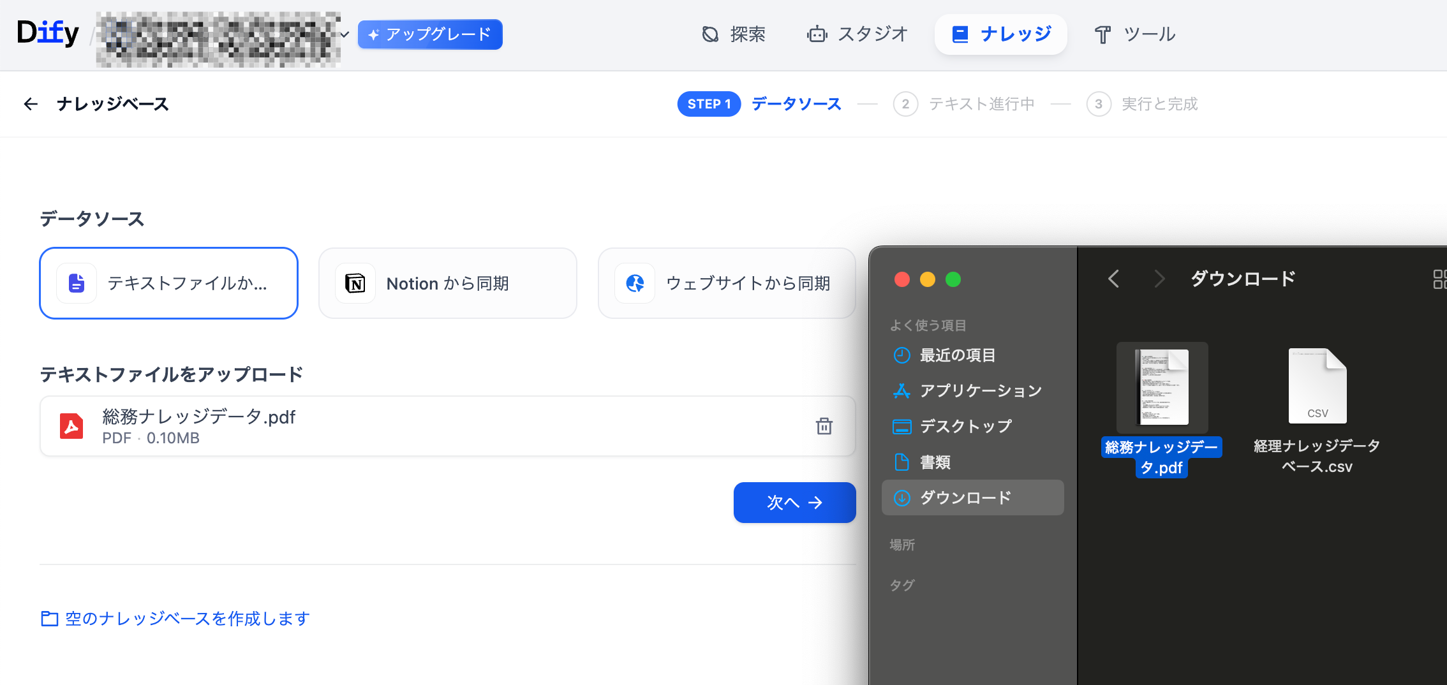Click the ナレッジ tab
Screen dimensions: 1447x685
[x=1000, y=34]
